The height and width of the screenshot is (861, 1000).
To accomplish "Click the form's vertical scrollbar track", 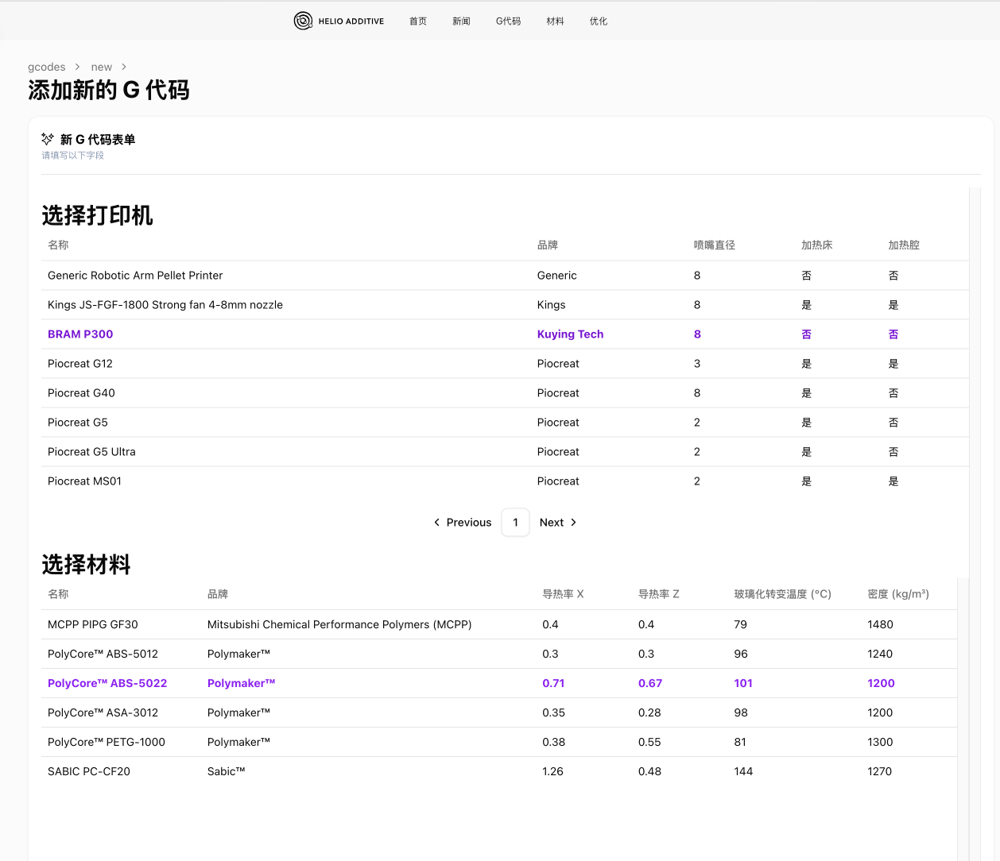I will click(x=975, y=524).
